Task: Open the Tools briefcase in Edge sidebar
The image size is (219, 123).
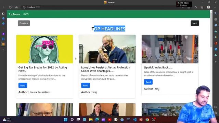Action: (x=216, y=31)
